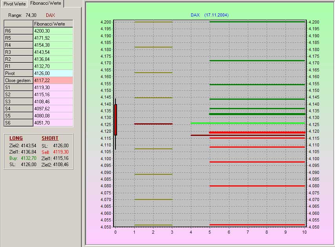Click the SHORT heading
The width and height of the screenshot is (335, 247).
pos(50,138)
